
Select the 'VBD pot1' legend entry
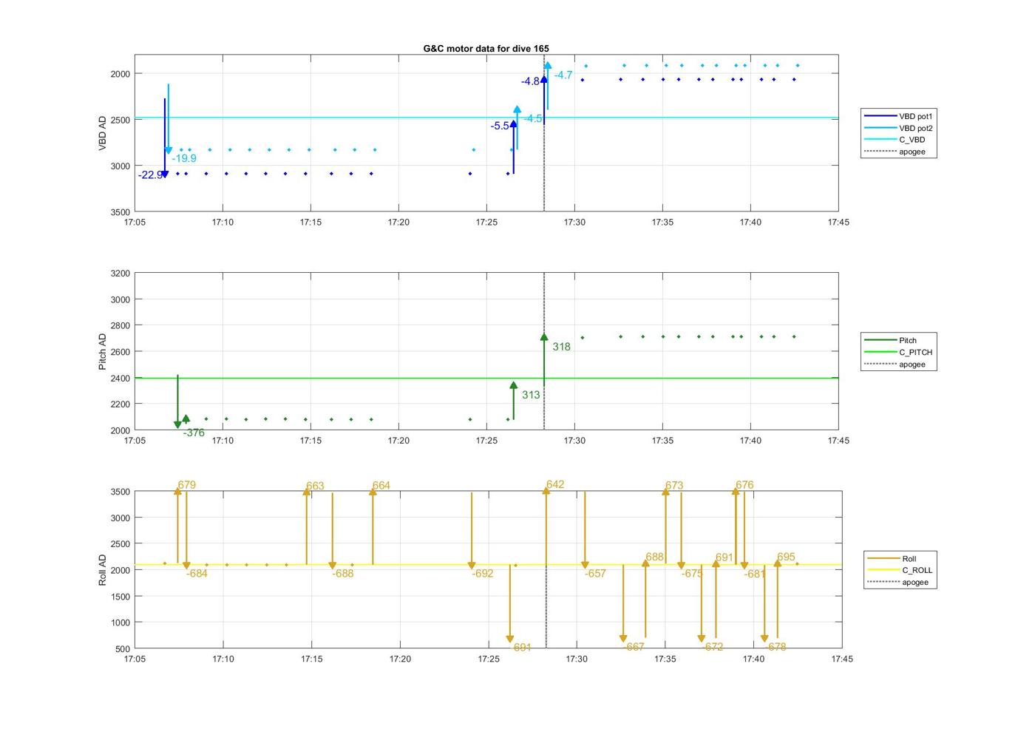[899, 116]
